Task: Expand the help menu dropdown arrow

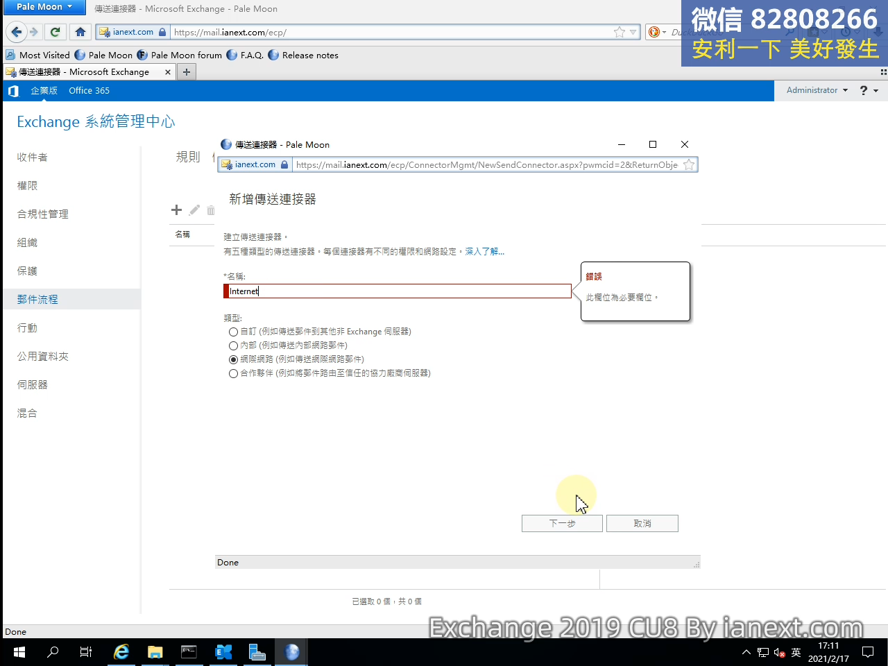Action: [x=876, y=91]
